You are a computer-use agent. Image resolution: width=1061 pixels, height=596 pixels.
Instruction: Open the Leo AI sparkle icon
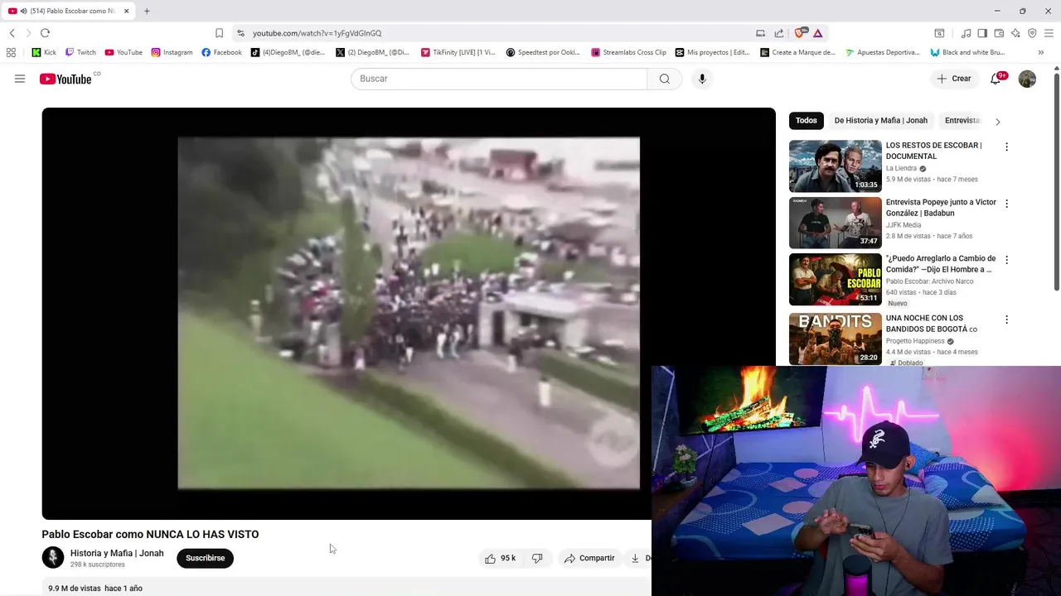1015,33
